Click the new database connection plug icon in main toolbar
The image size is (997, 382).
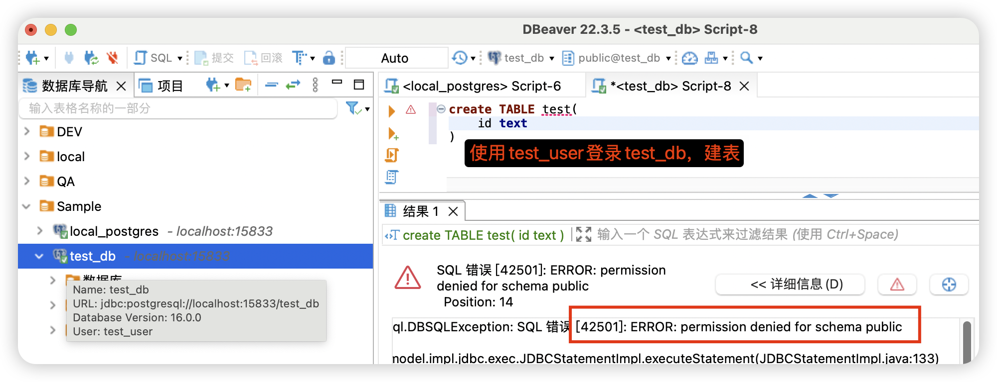click(x=32, y=58)
